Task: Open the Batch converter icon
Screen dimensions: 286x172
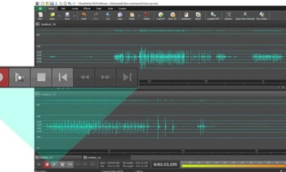Action: pos(198,16)
